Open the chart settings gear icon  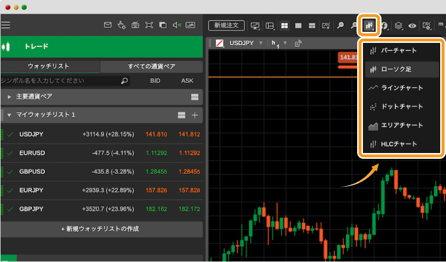427,26
